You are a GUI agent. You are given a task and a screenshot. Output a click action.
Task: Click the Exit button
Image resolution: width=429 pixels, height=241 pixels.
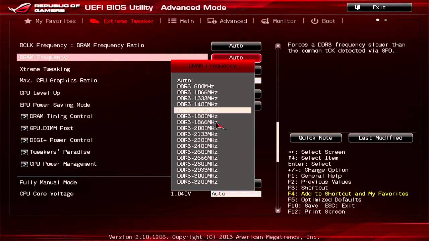pos(379,7)
